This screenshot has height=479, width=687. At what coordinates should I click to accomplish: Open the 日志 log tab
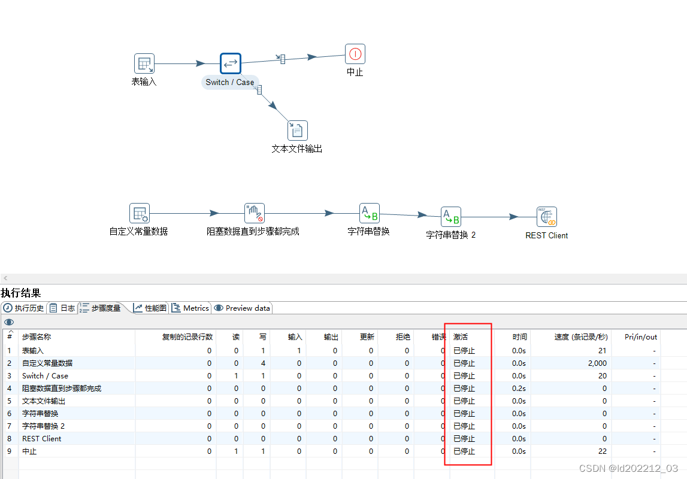click(62, 308)
